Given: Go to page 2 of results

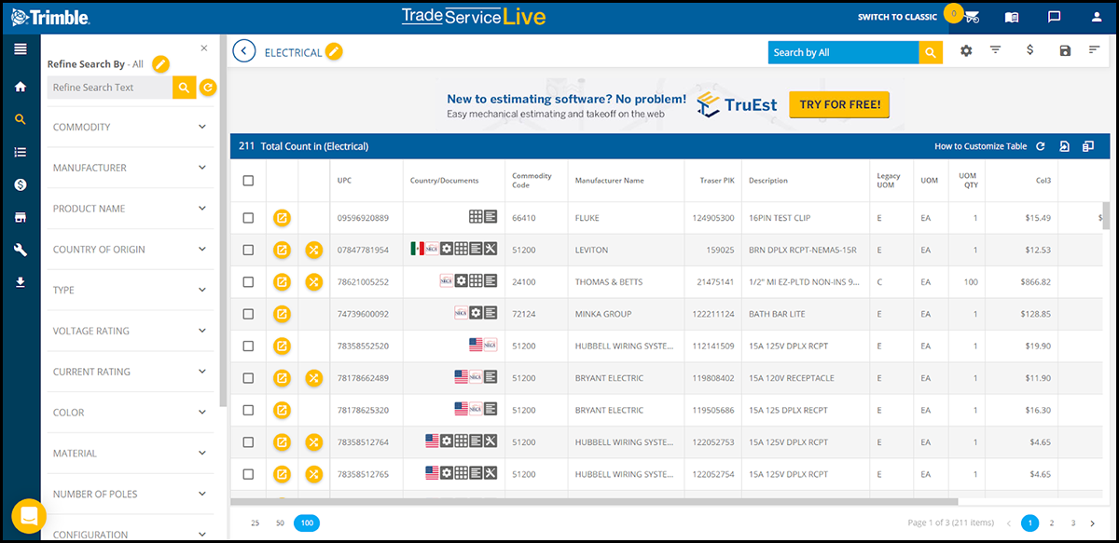Looking at the screenshot, I should 1052,523.
